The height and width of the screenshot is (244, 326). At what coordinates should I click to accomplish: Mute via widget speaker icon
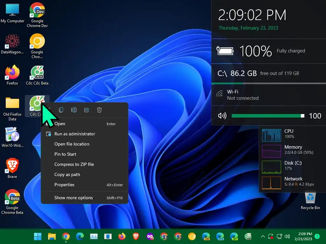pos(222,116)
